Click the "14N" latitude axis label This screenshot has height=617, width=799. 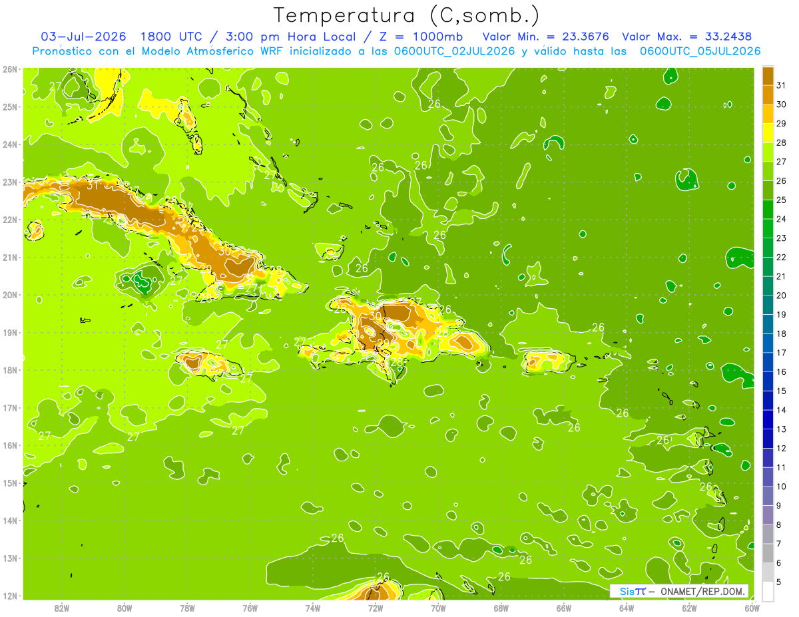pos(10,520)
